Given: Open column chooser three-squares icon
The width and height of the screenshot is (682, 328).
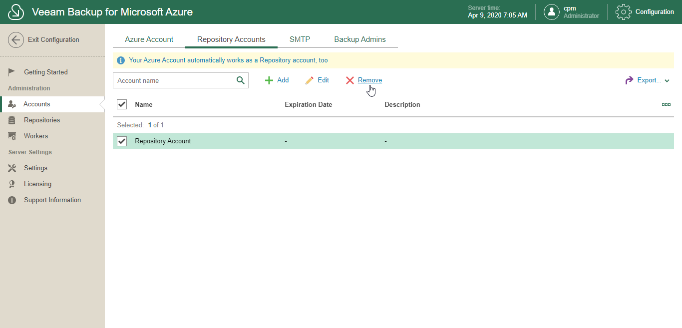Looking at the screenshot, I should coord(666,105).
